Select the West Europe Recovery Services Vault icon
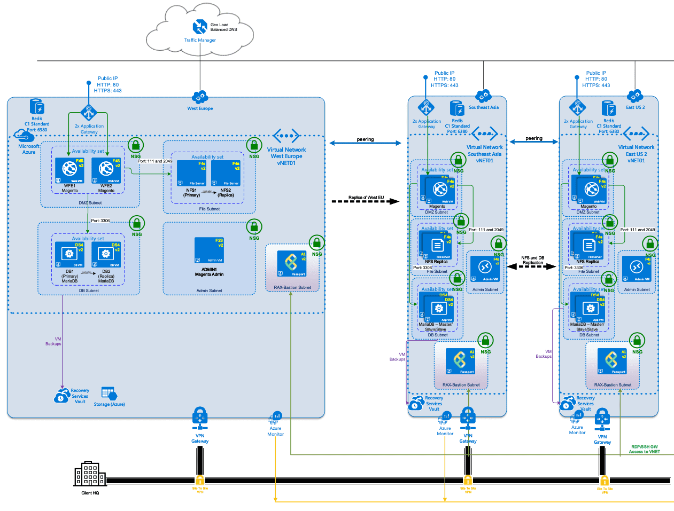The height and width of the screenshot is (511, 674). click(x=61, y=396)
